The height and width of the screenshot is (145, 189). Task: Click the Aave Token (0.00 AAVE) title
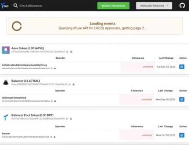[x=28, y=48]
